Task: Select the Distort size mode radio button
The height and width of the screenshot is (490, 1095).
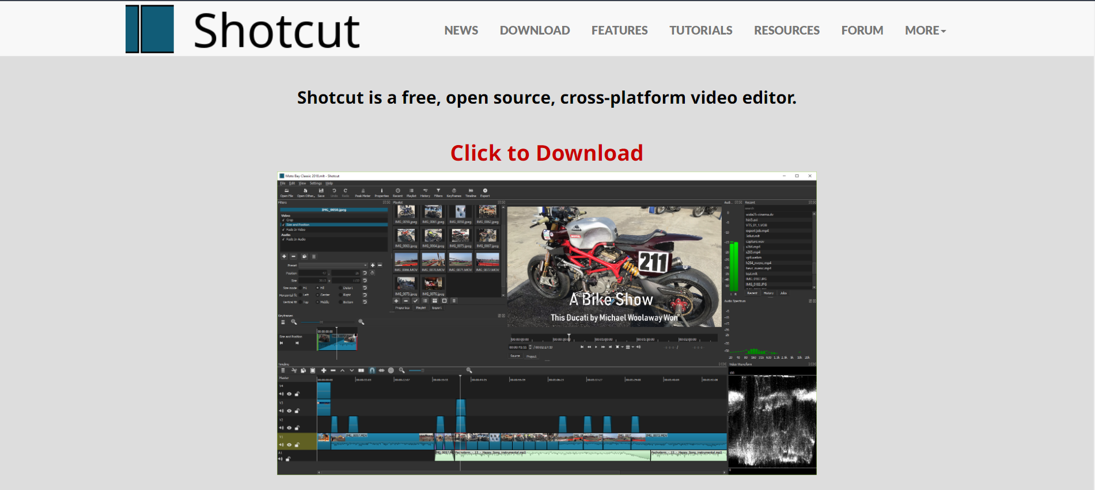Action: point(340,288)
